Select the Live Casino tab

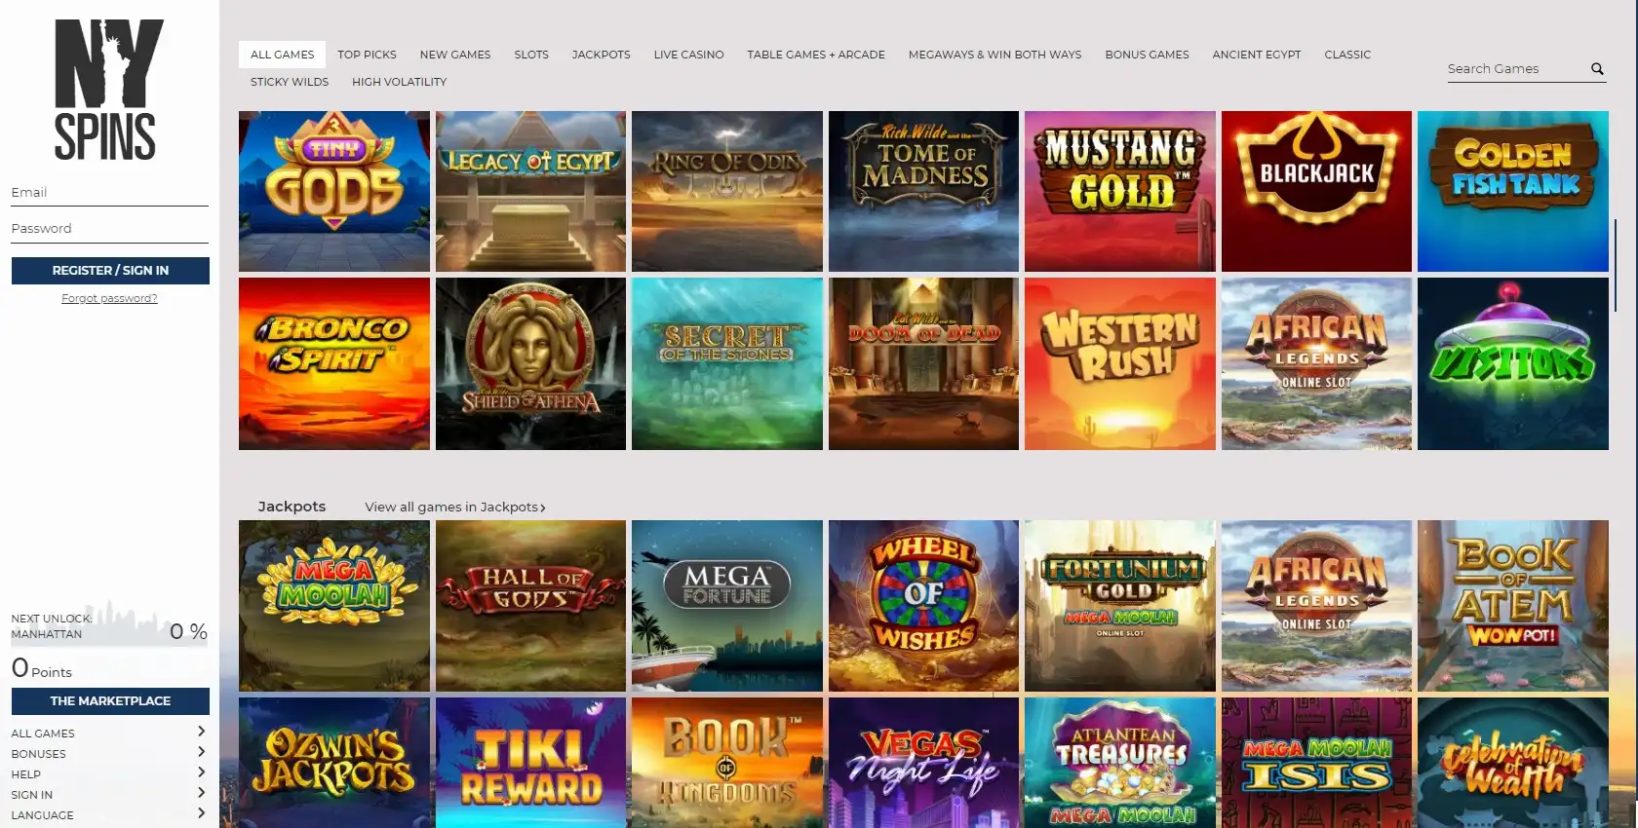688,55
